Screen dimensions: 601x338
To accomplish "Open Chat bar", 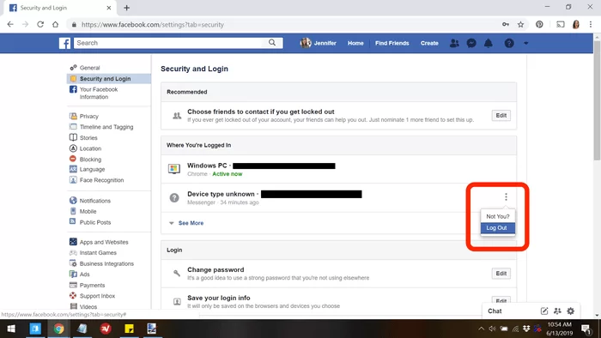I will pos(495,311).
